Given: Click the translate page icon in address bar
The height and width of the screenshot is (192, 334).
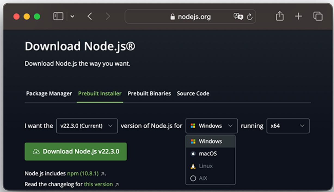Looking at the screenshot, I should coord(238,17).
